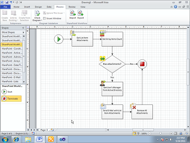The image size is (190, 143).
Task: Switch to the Review tab
Action: point(72,7)
